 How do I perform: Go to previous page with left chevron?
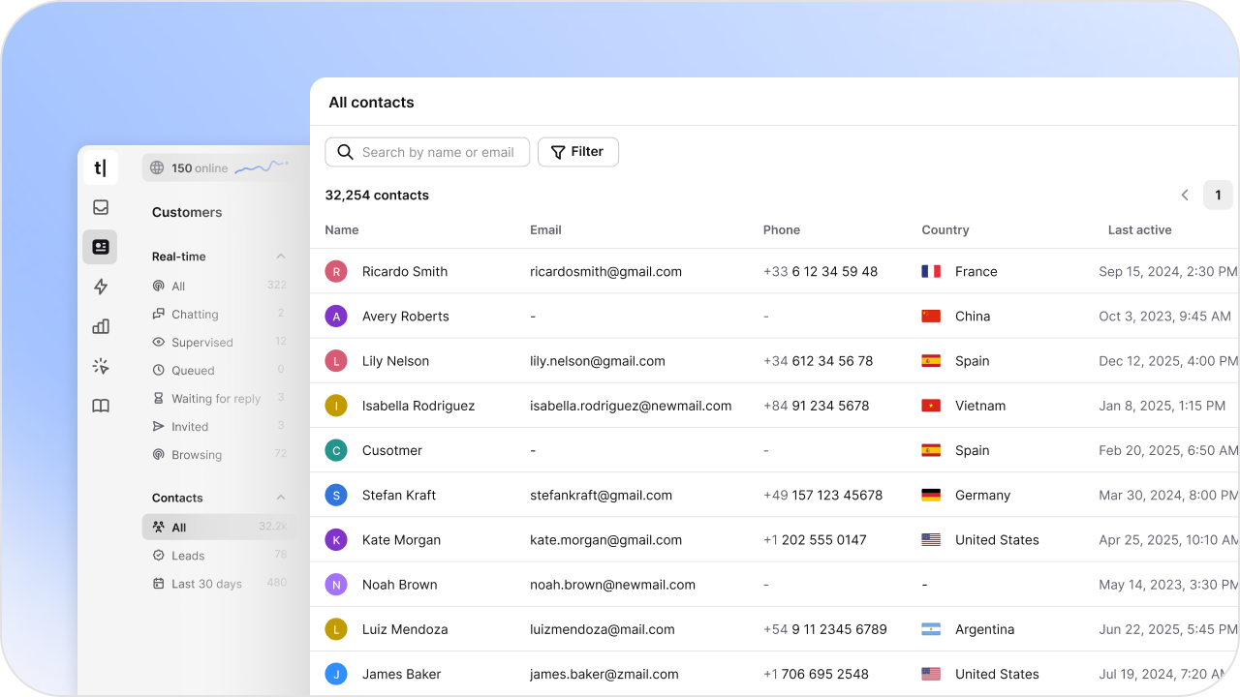tap(1184, 195)
